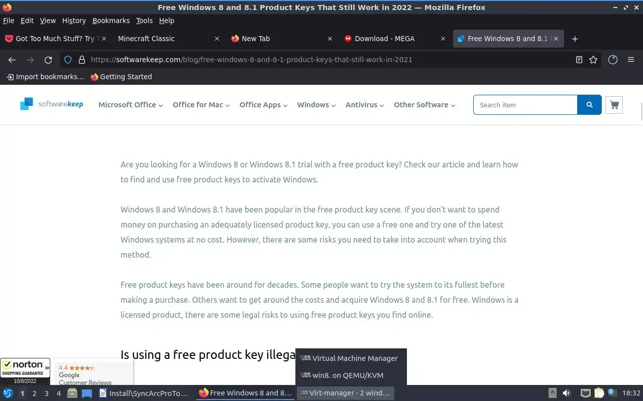Expand Office for Mac dropdown
The width and height of the screenshot is (643, 401).
pos(201,105)
